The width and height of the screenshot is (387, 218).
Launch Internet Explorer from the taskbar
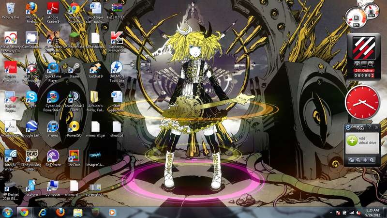tap(43, 212)
